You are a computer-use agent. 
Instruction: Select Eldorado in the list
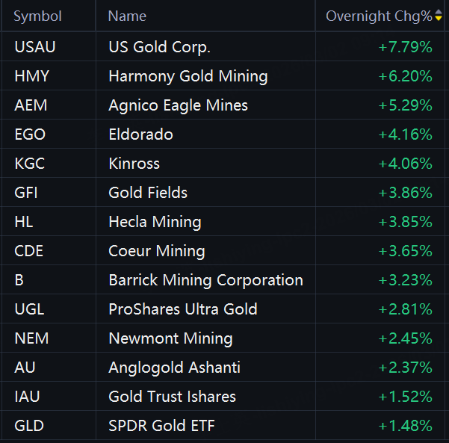point(140,134)
